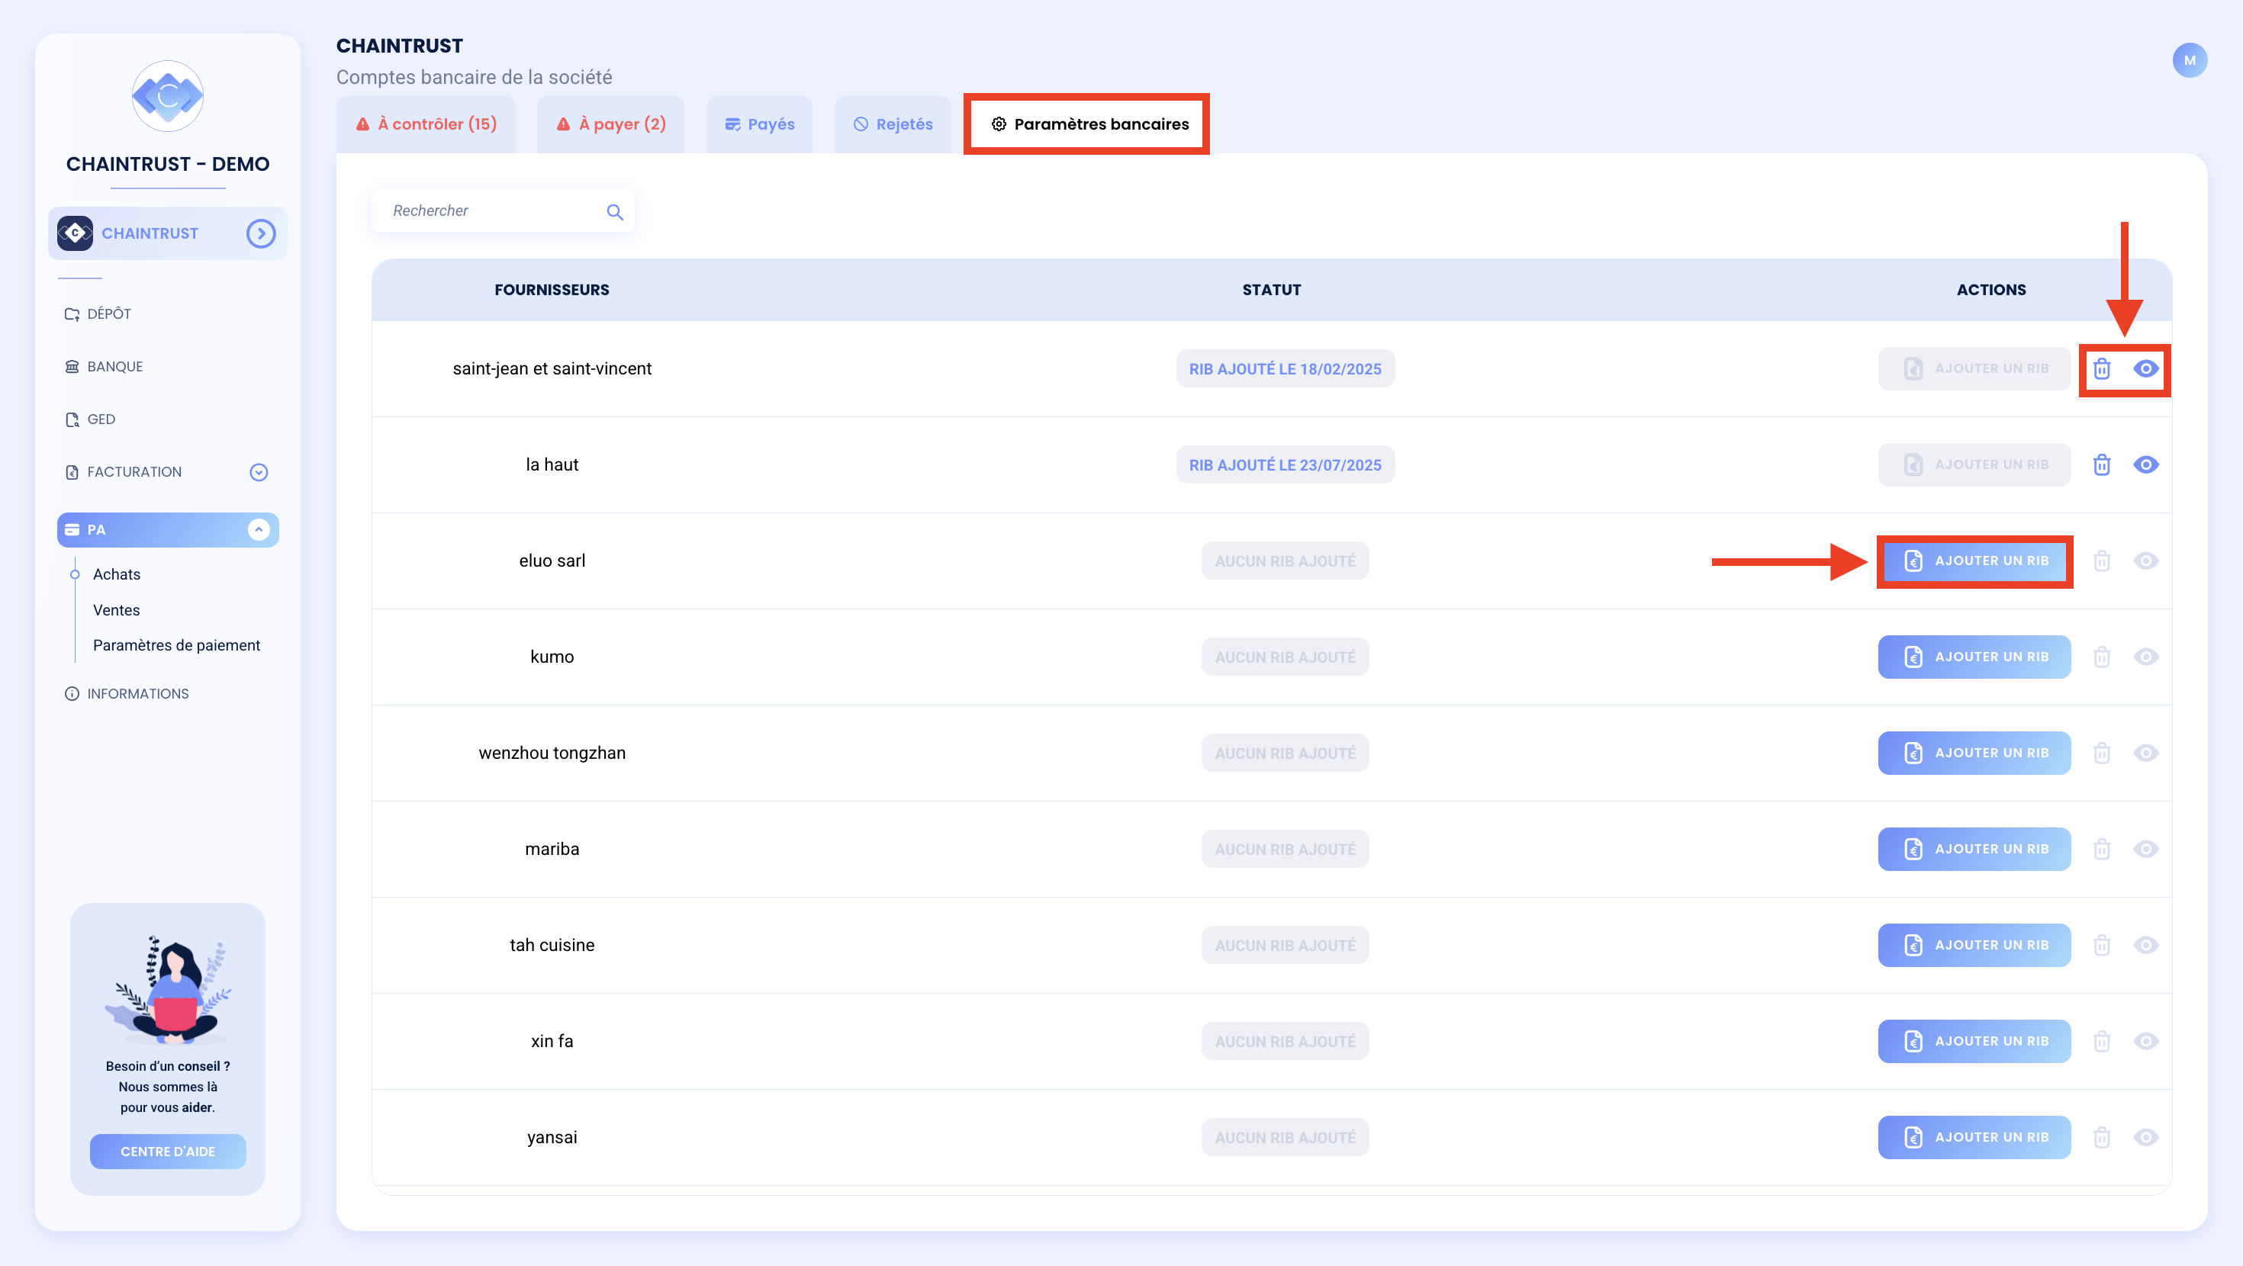
Task: Click AJOUTER UN RIB for eluo sarl
Action: 1974,561
